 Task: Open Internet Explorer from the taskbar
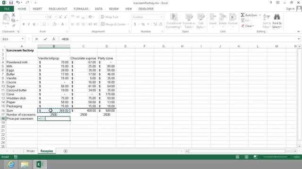pyautogui.click(x=11, y=164)
